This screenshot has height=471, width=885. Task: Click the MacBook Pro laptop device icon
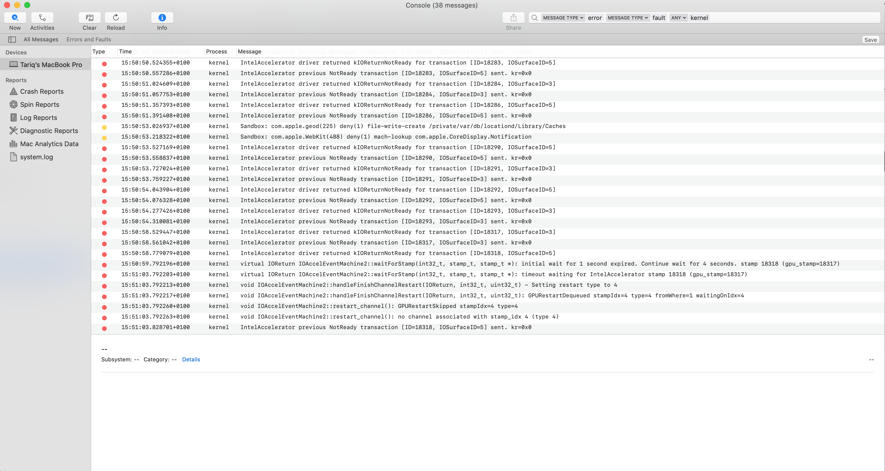(13, 64)
